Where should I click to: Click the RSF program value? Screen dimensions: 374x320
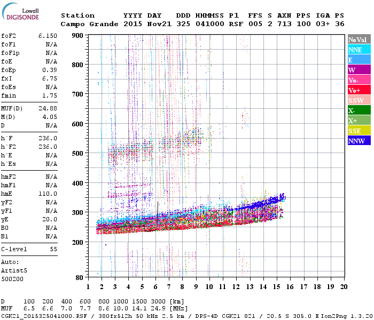tap(236, 24)
